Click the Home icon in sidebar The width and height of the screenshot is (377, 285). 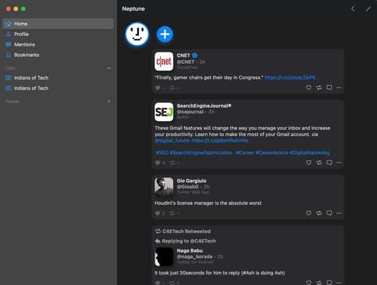[x=8, y=24]
